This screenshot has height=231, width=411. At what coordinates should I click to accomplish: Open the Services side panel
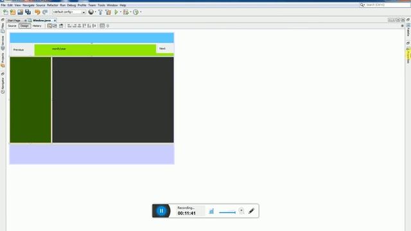[x=3, y=43]
